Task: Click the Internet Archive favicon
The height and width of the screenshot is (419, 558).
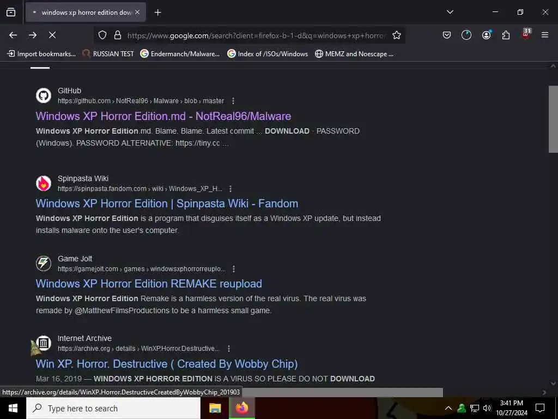Action: point(44,343)
